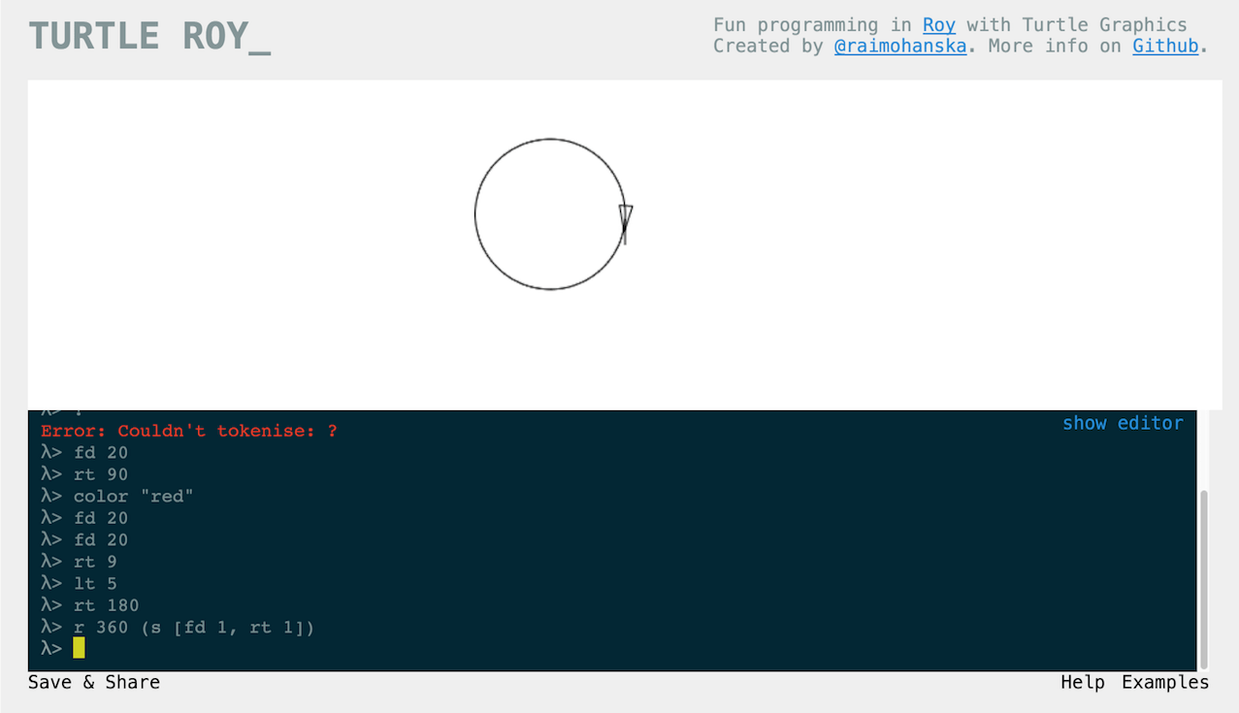
Task: Open the Roy language link
Action: pyautogui.click(x=938, y=25)
